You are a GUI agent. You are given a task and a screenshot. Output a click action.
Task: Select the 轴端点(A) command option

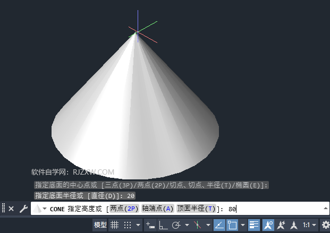(x=158, y=209)
